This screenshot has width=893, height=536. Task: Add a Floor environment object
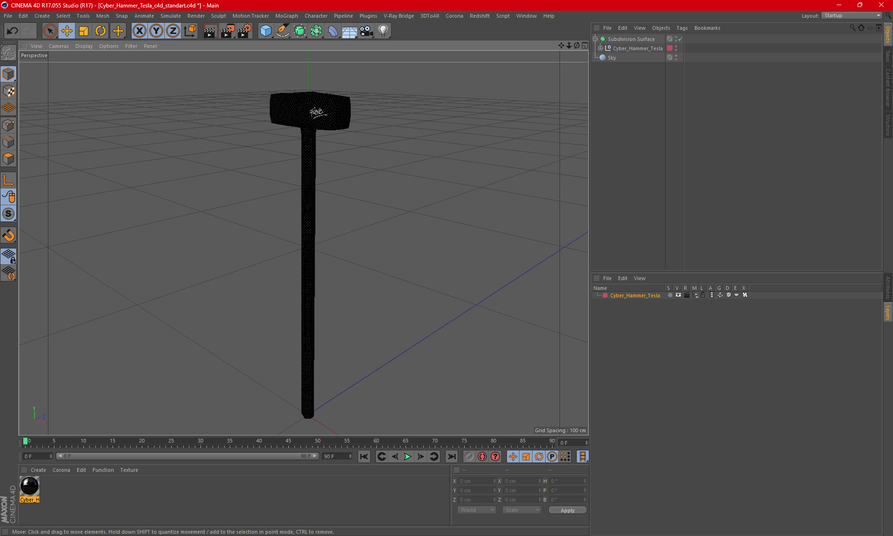click(350, 31)
